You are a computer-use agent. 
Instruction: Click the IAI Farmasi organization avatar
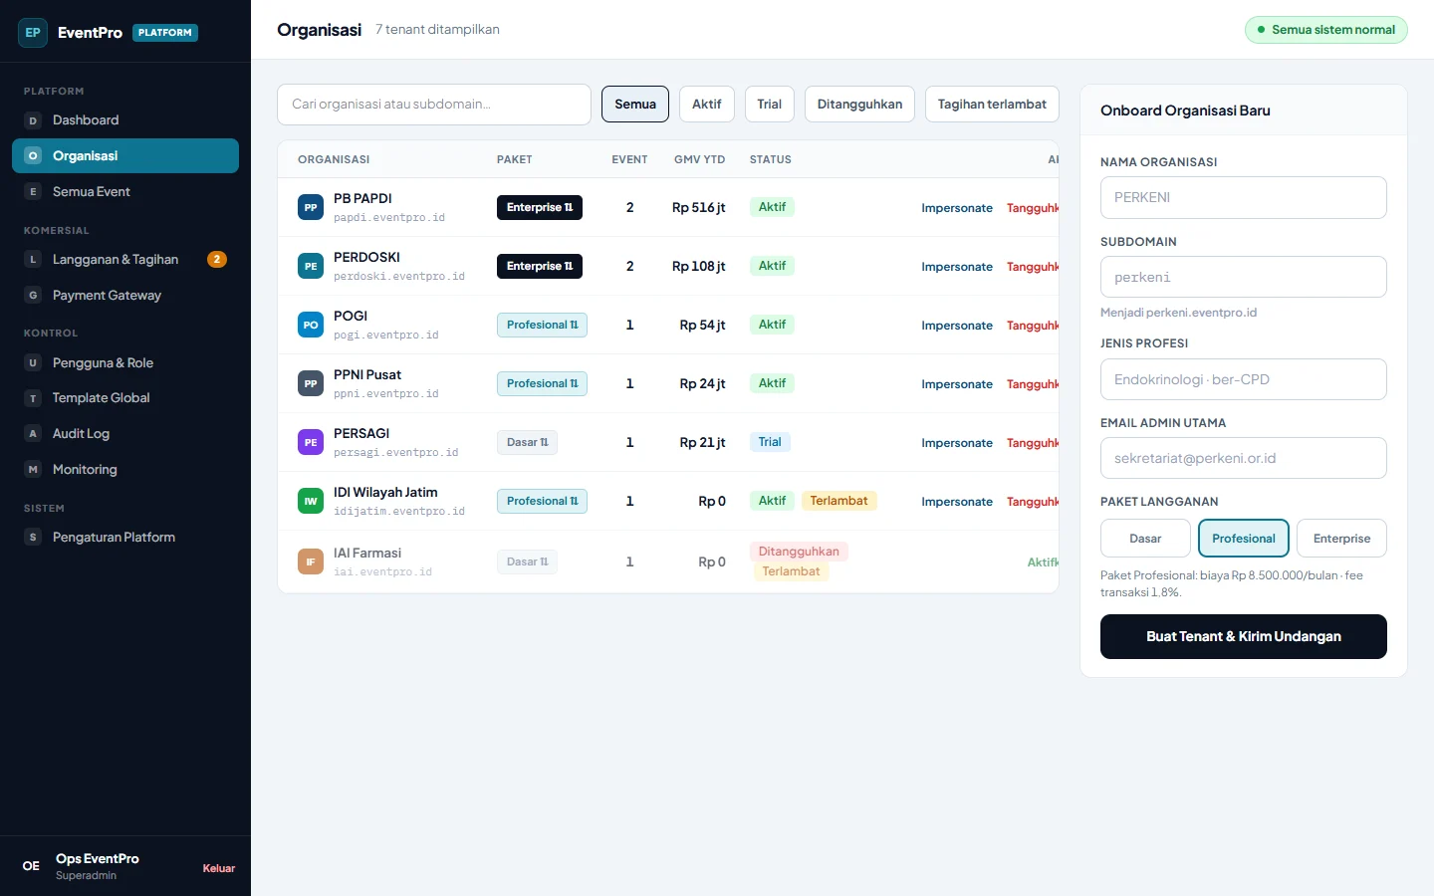pos(311,561)
